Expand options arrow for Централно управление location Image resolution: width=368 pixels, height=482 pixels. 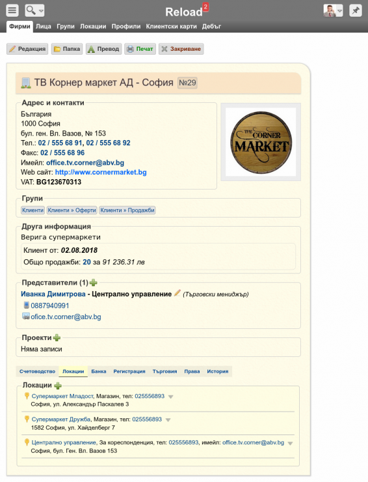[x=290, y=444]
